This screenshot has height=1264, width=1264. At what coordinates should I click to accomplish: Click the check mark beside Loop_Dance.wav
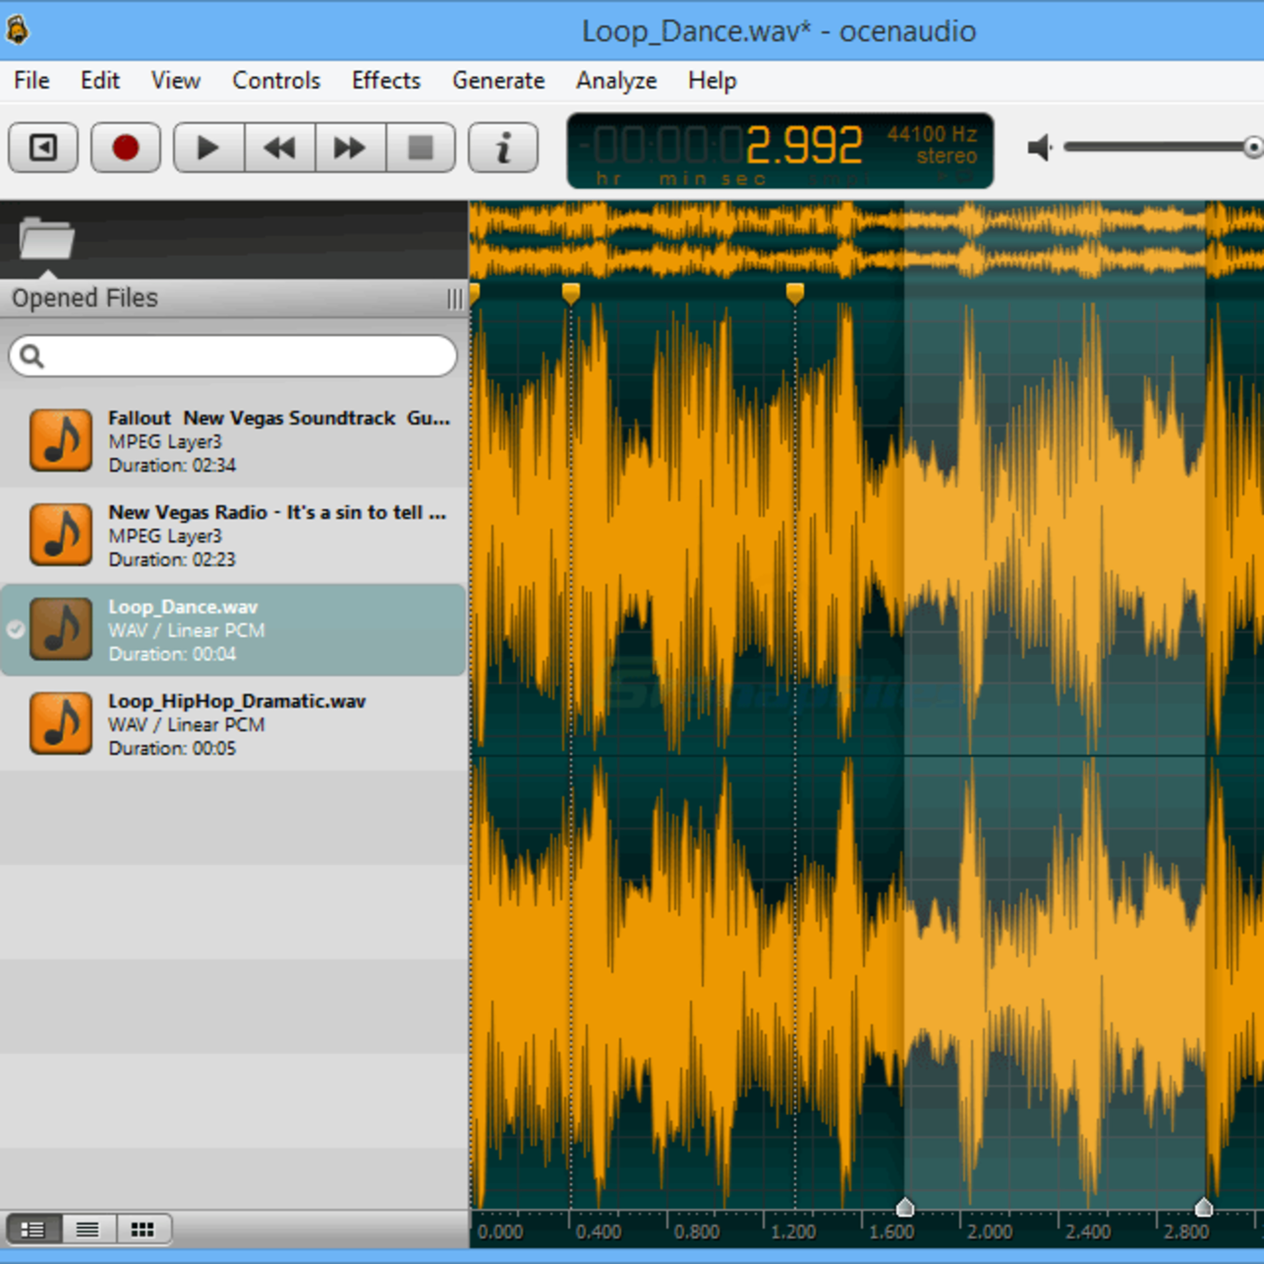coord(15,629)
